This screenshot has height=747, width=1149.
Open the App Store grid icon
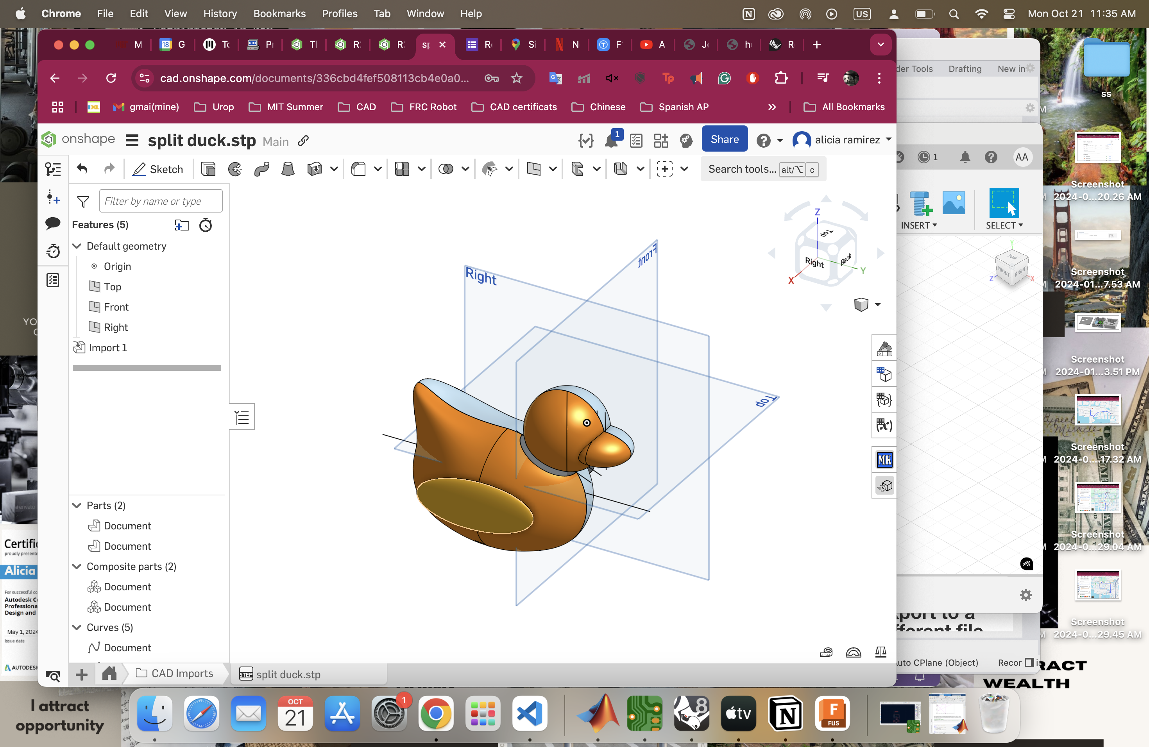tap(661, 140)
